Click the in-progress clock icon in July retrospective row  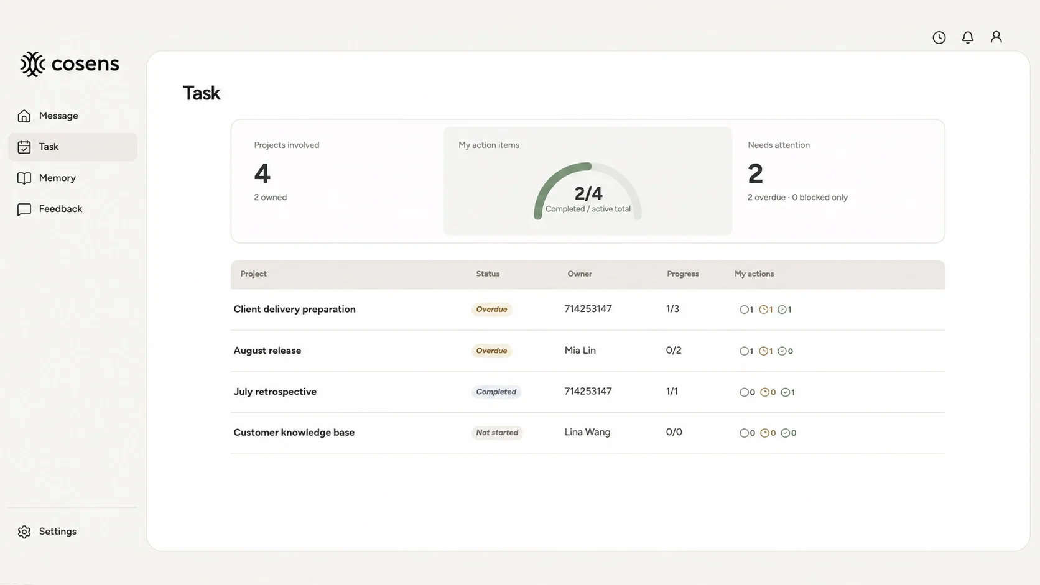[764, 392]
